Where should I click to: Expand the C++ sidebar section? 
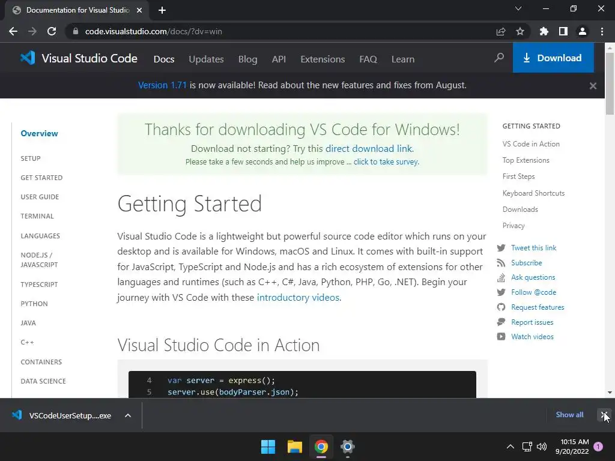point(27,342)
